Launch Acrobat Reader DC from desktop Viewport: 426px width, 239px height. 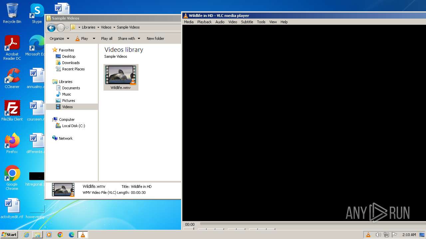point(12,48)
